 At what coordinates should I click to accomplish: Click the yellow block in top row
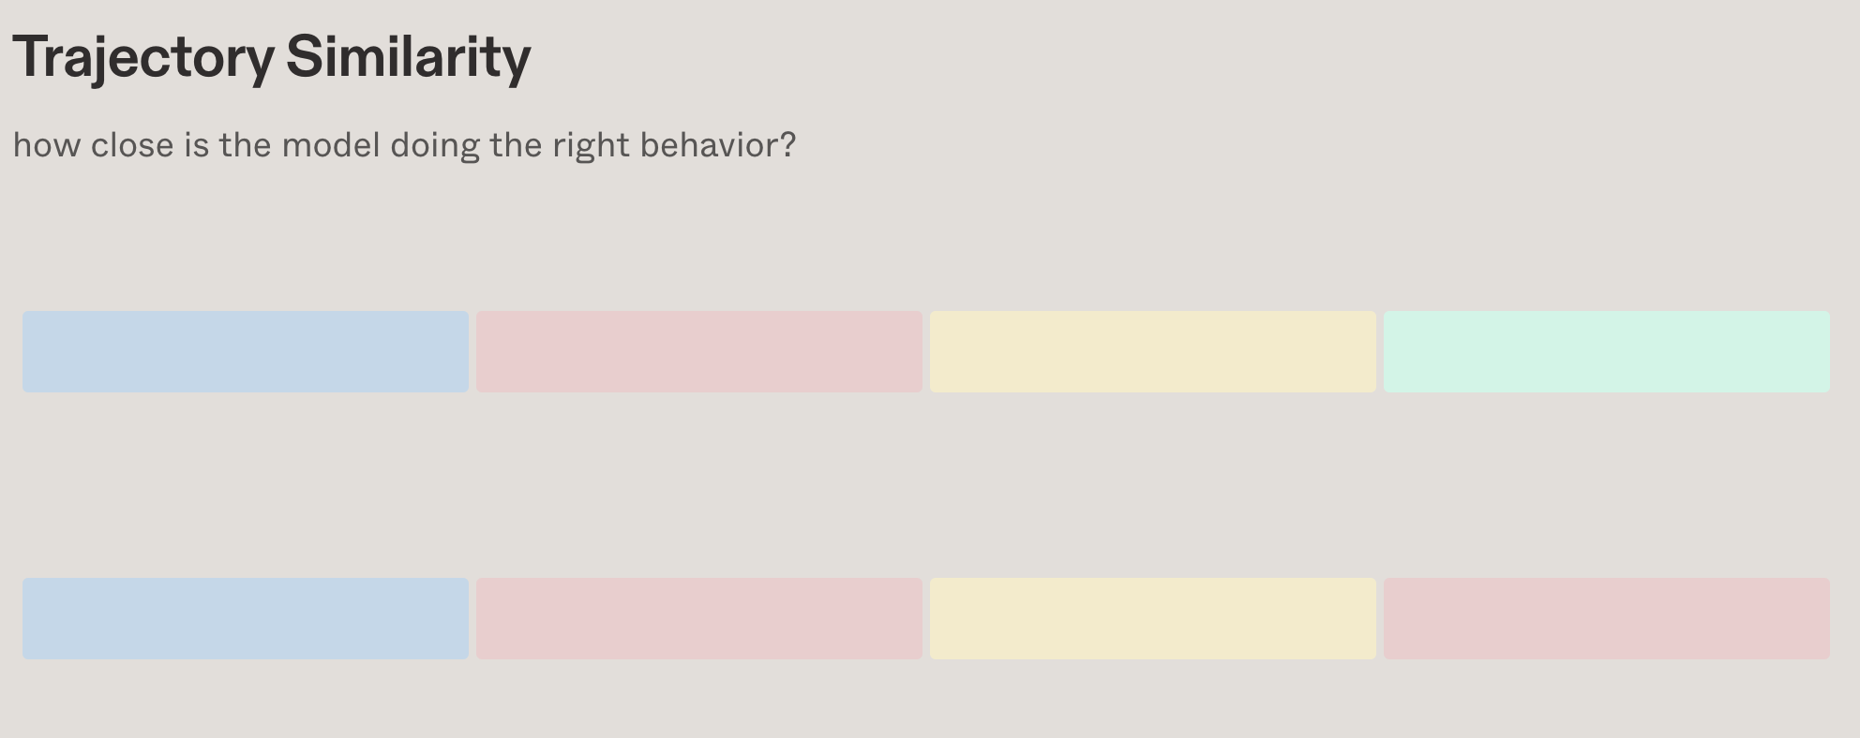[x=1153, y=352]
